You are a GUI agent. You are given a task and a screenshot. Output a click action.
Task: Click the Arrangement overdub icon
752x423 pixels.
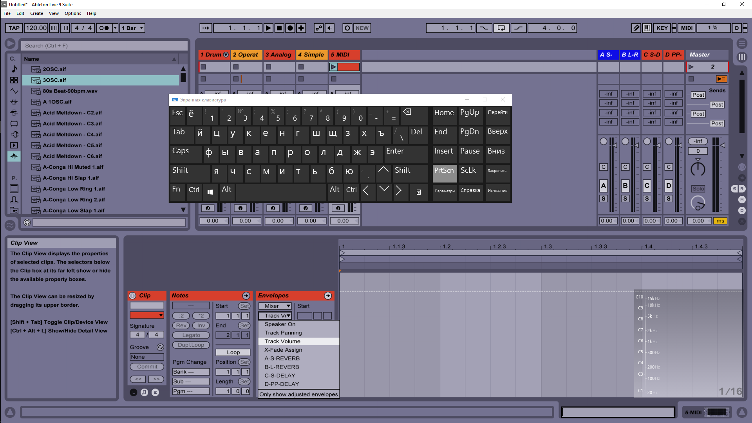(302, 28)
